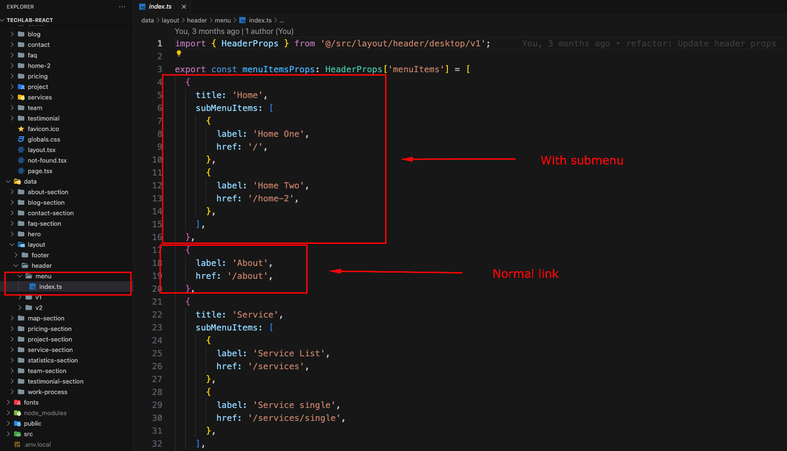Click the project folder icon
787x451 pixels.
[x=21, y=87]
